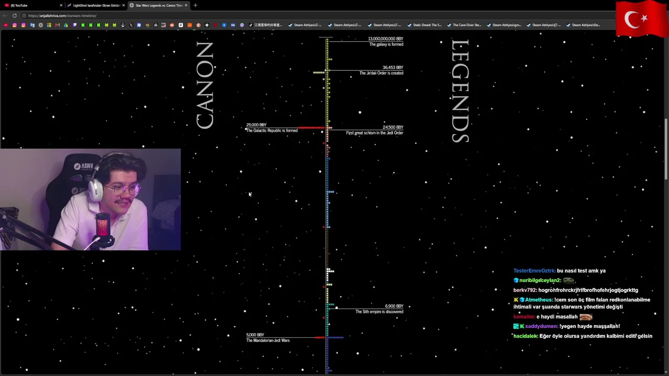This screenshot has height=376, width=669.
Task: Open the TikTok bookmark with Chinese title
Action: click(266, 25)
